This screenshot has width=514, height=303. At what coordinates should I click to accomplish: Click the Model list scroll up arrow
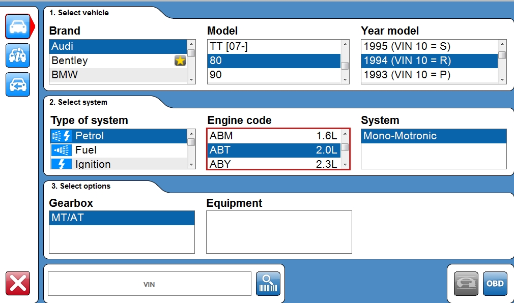click(x=345, y=44)
